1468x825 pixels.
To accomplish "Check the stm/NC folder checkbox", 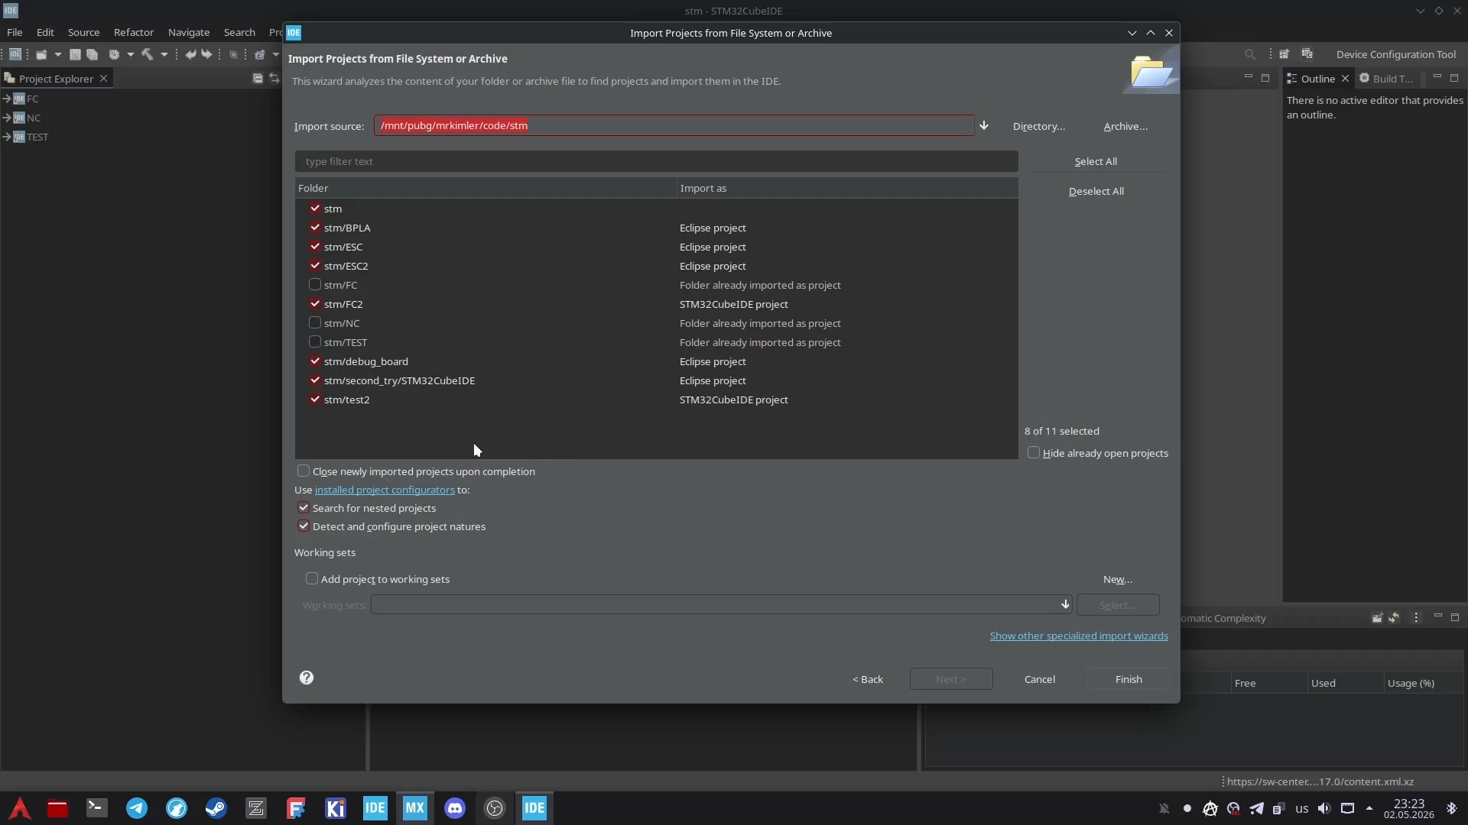I will [315, 322].
